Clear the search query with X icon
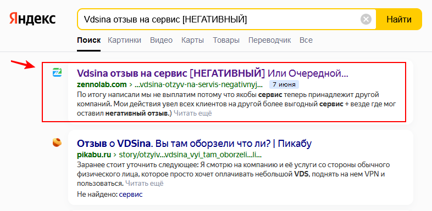Image resolution: width=432 pixels, height=211 pixels. tap(366, 20)
